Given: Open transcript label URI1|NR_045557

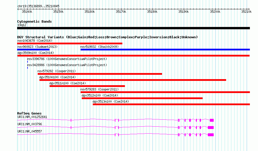Looking at the screenshot, I should coord(30,131).
